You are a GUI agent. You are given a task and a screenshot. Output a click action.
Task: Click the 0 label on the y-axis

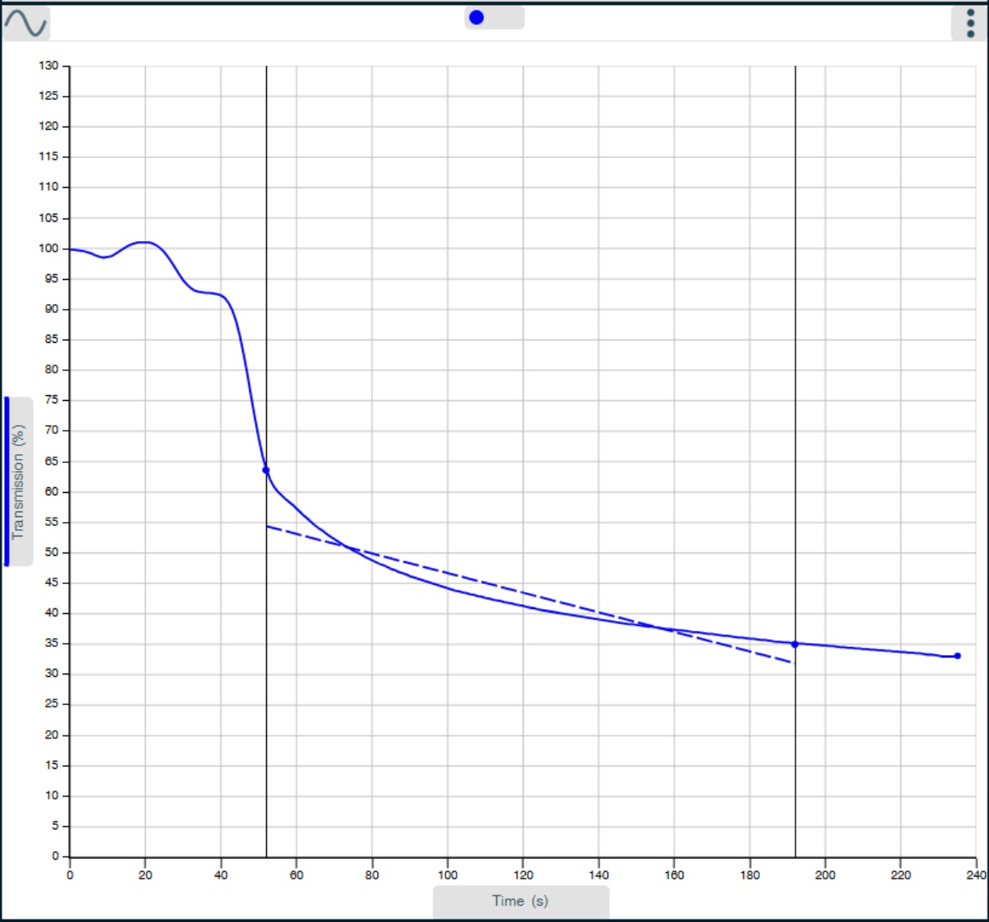[x=56, y=857]
